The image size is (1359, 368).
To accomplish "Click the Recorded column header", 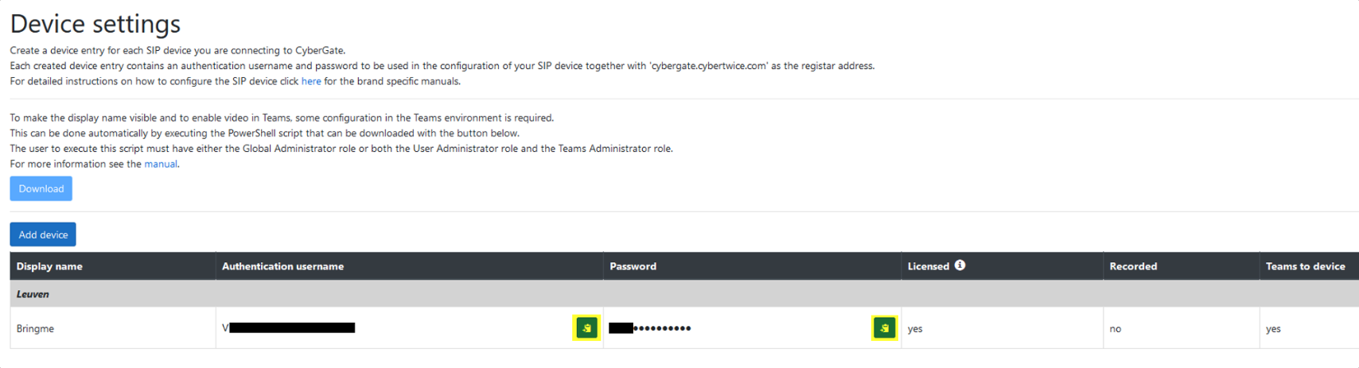I will (1133, 266).
